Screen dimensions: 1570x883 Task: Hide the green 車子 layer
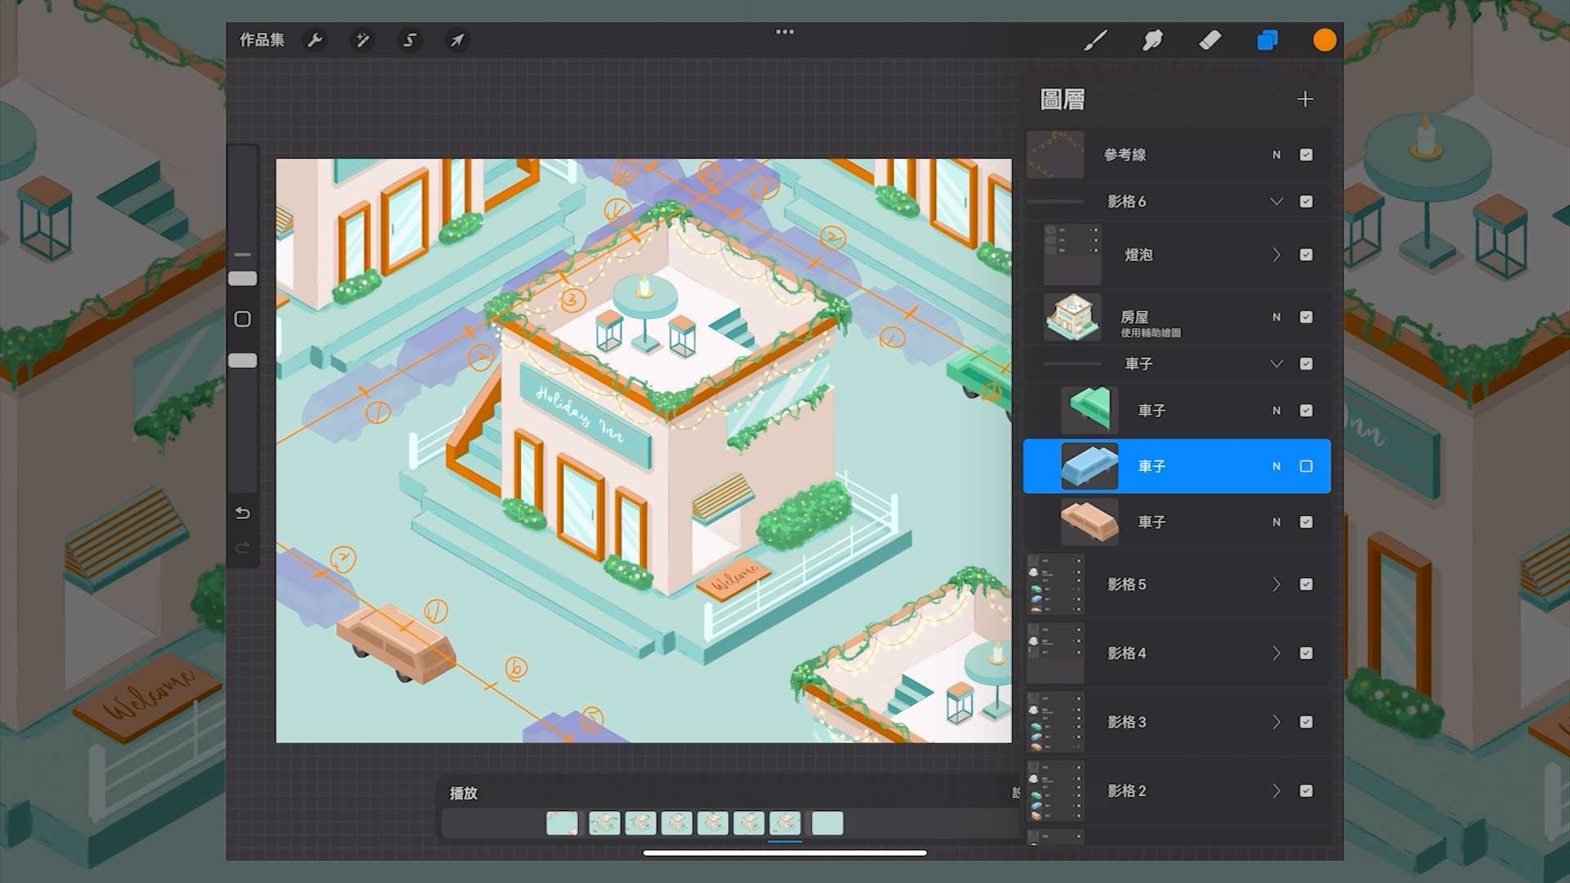point(1306,410)
